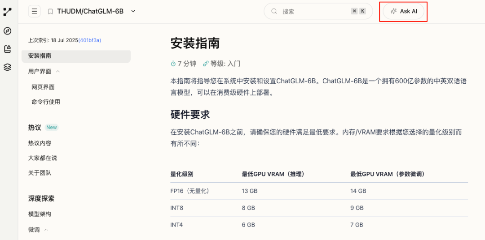Screen dimensions: 485x240
Task: Open the 网页界面 page
Action: (43, 87)
